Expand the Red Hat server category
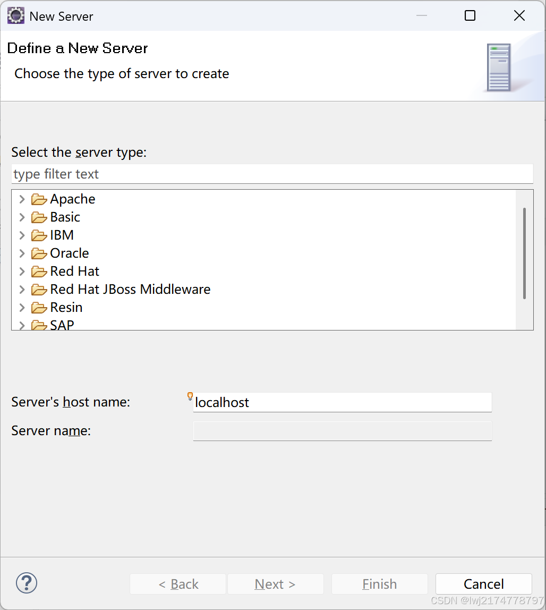The height and width of the screenshot is (610, 546). click(22, 272)
